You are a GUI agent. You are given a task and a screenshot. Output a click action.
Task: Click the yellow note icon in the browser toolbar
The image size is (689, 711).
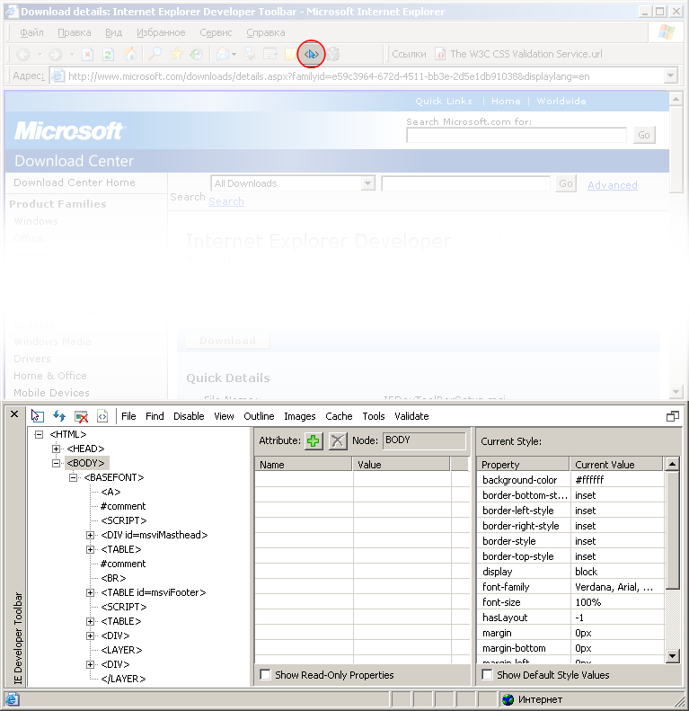(x=290, y=54)
